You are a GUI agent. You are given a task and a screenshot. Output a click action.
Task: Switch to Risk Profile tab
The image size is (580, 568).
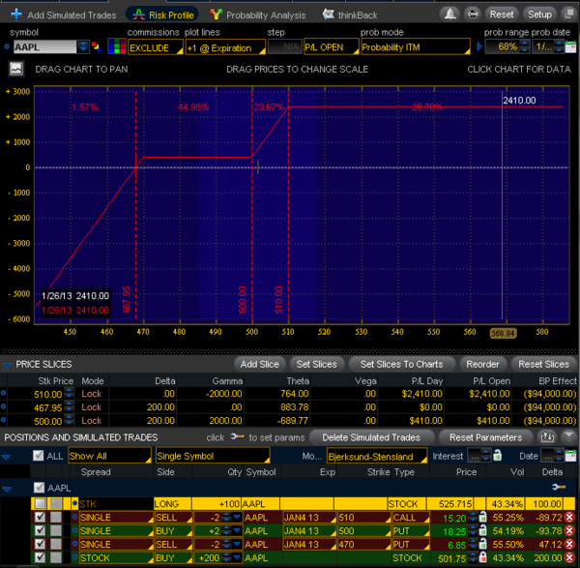tap(162, 15)
